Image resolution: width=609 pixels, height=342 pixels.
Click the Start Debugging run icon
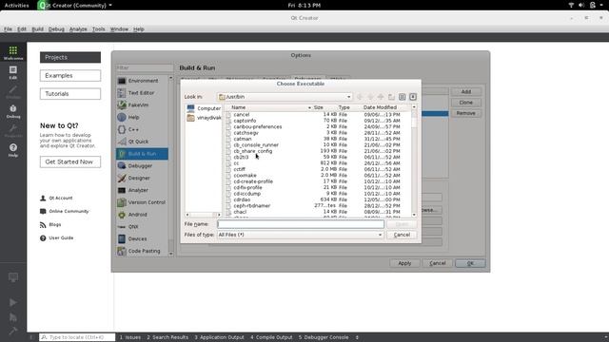(x=12, y=317)
